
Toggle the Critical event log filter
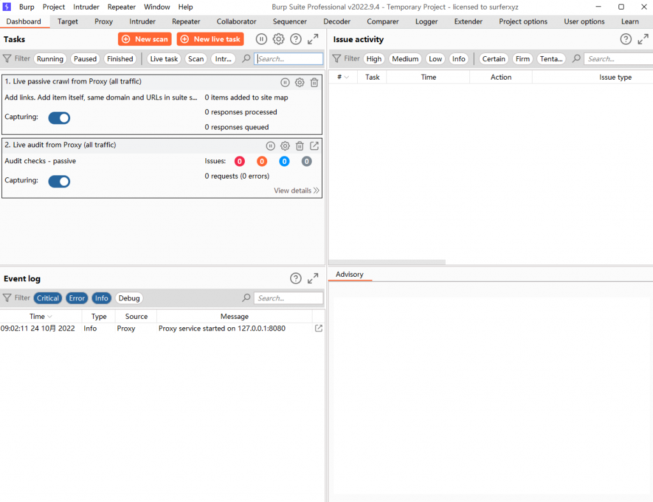pyautogui.click(x=48, y=298)
